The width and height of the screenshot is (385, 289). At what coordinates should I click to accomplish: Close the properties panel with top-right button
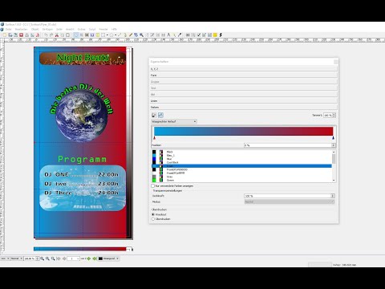[x=336, y=62]
